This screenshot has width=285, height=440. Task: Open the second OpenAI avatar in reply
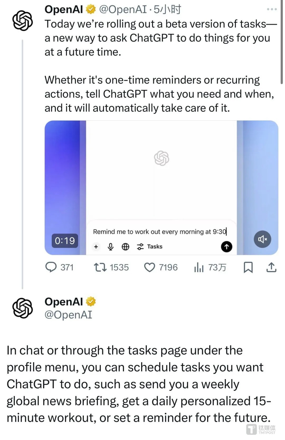point(23,308)
